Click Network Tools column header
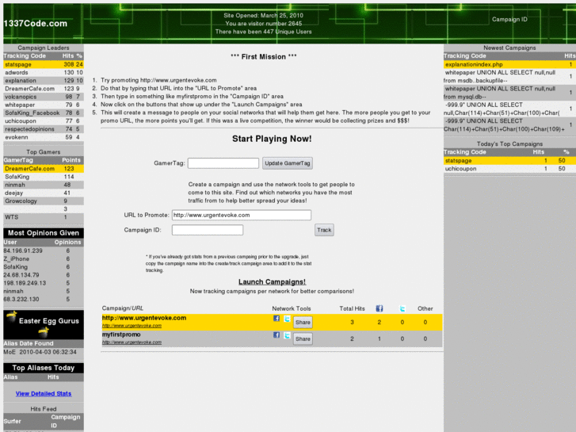Image resolution: width=576 pixels, height=432 pixels. [x=292, y=309]
